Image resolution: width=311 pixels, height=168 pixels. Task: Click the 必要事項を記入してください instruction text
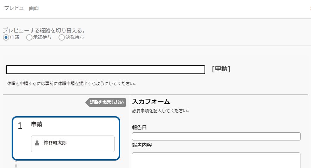pyautogui.click(x=161, y=110)
